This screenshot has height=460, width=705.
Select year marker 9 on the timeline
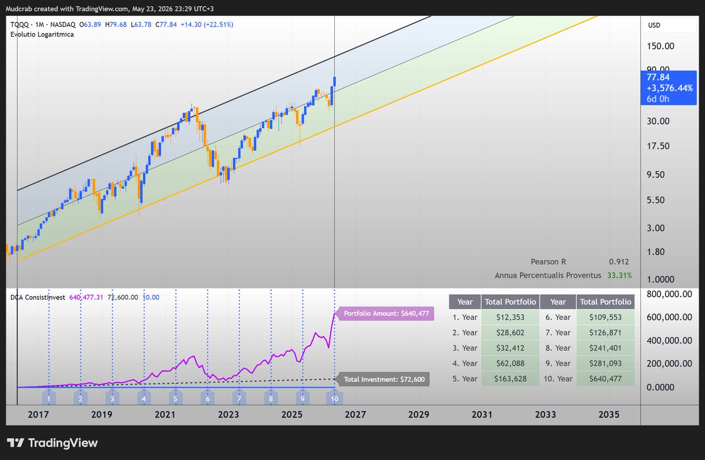click(x=303, y=398)
